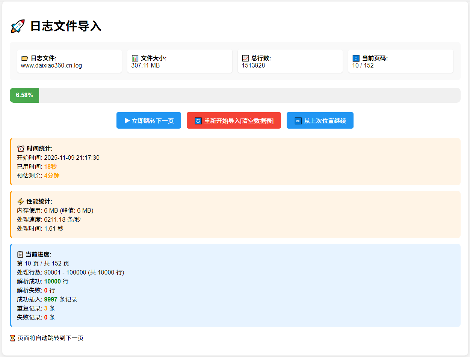Click the document icon in 当前进度 panel
470x357 pixels.
click(21, 254)
